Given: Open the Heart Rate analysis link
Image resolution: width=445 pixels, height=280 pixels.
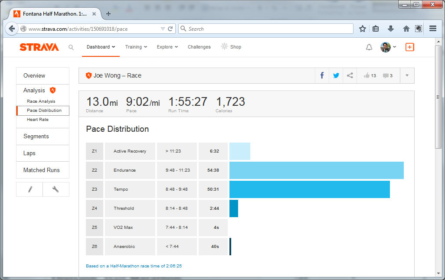Looking at the screenshot, I should (x=38, y=120).
